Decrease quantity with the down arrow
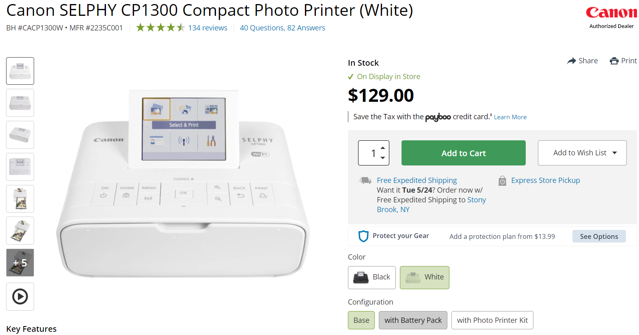Screen dimensions: 639x335 tap(383, 158)
